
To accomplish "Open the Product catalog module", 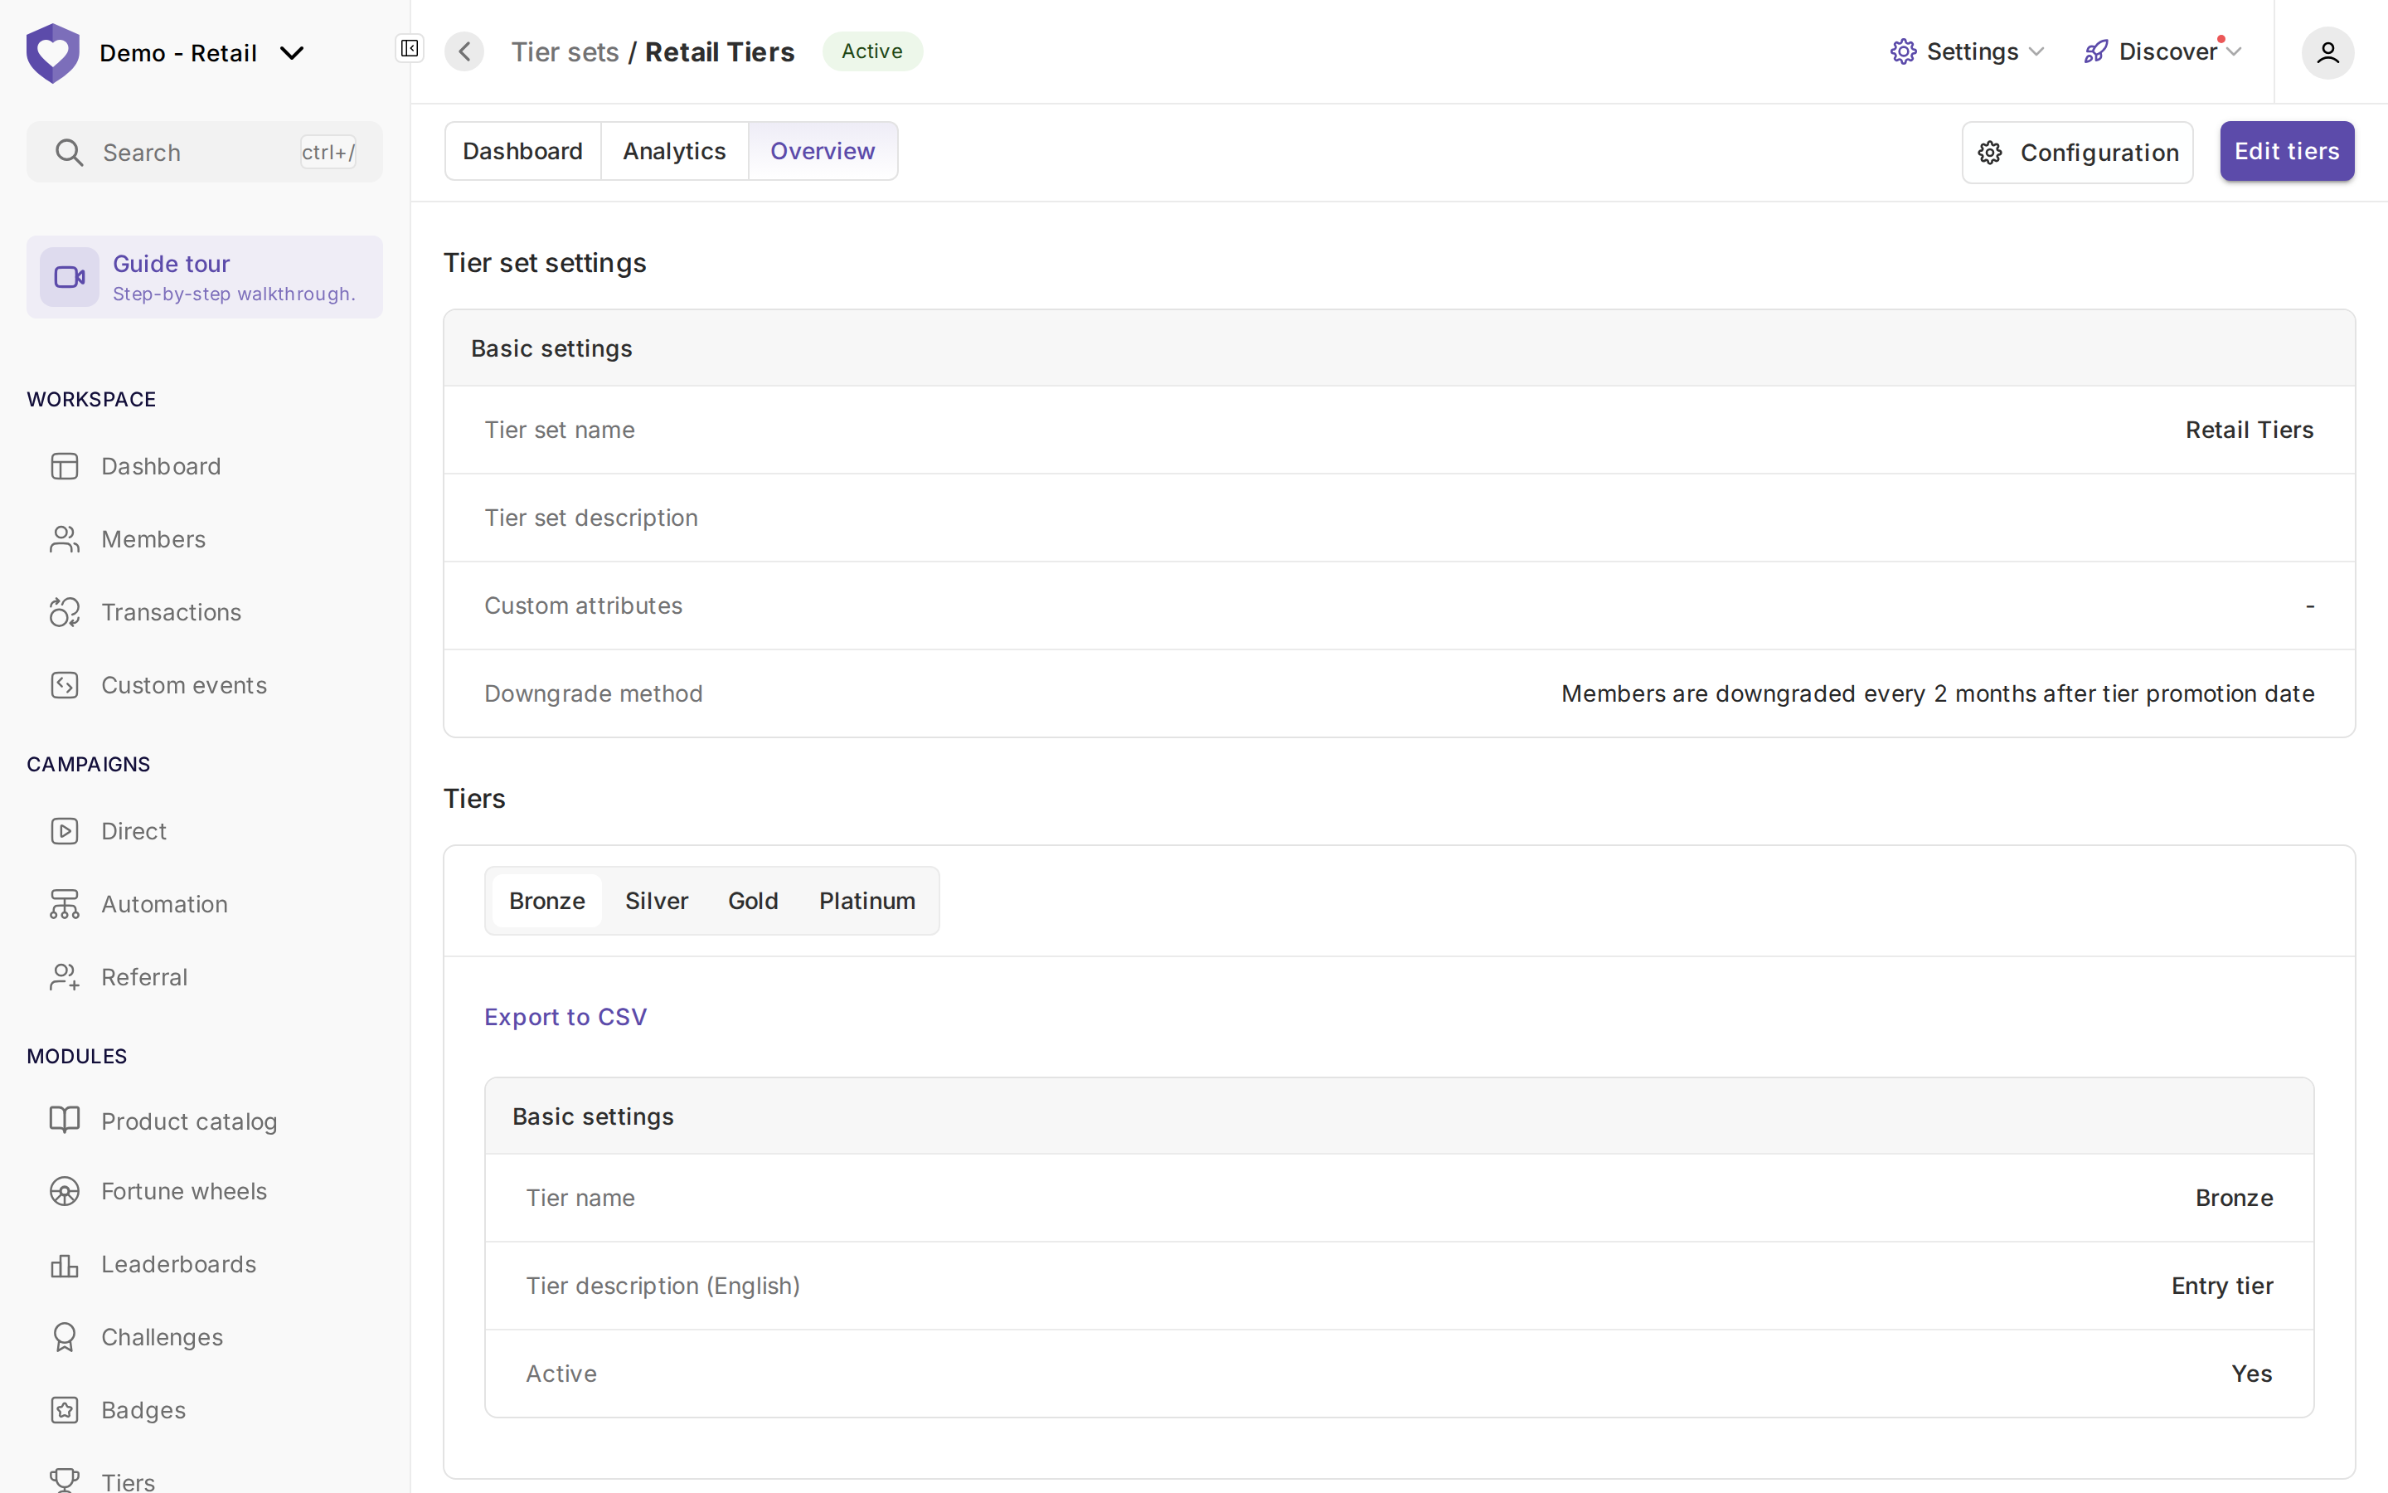I will (188, 1121).
